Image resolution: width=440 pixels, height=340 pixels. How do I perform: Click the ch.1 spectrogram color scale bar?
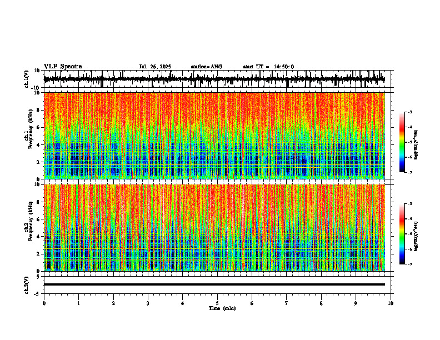point(402,142)
